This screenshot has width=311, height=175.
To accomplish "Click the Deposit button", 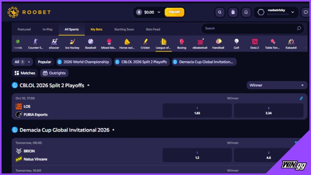I will coord(174,12).
